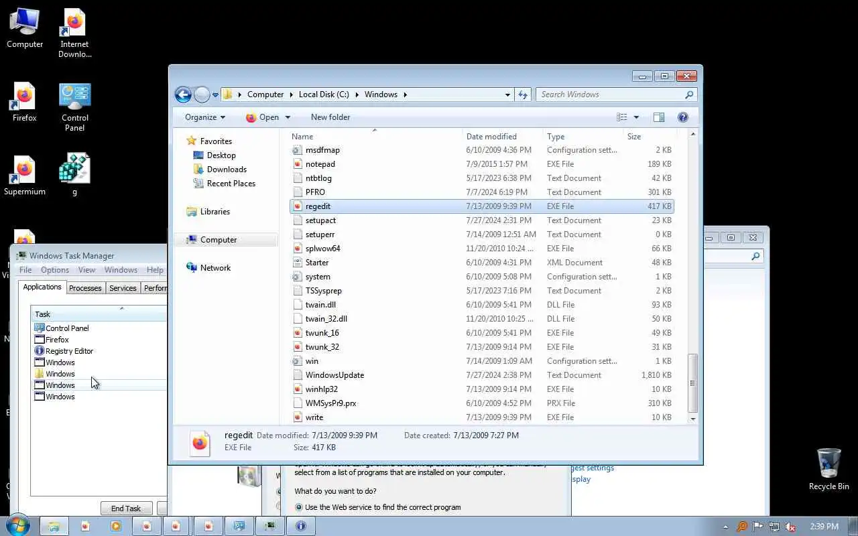Click the file list scroll up arrow
This screenshot has width=858, height=536.
pos(692,135)
